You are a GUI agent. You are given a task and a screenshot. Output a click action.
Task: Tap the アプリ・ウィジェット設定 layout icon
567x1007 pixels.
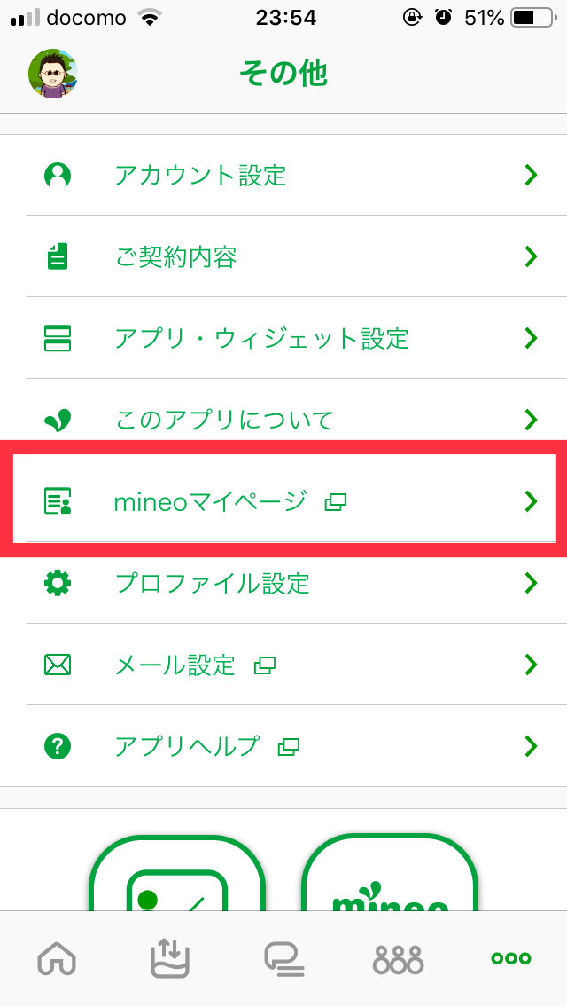coord(58,338)
